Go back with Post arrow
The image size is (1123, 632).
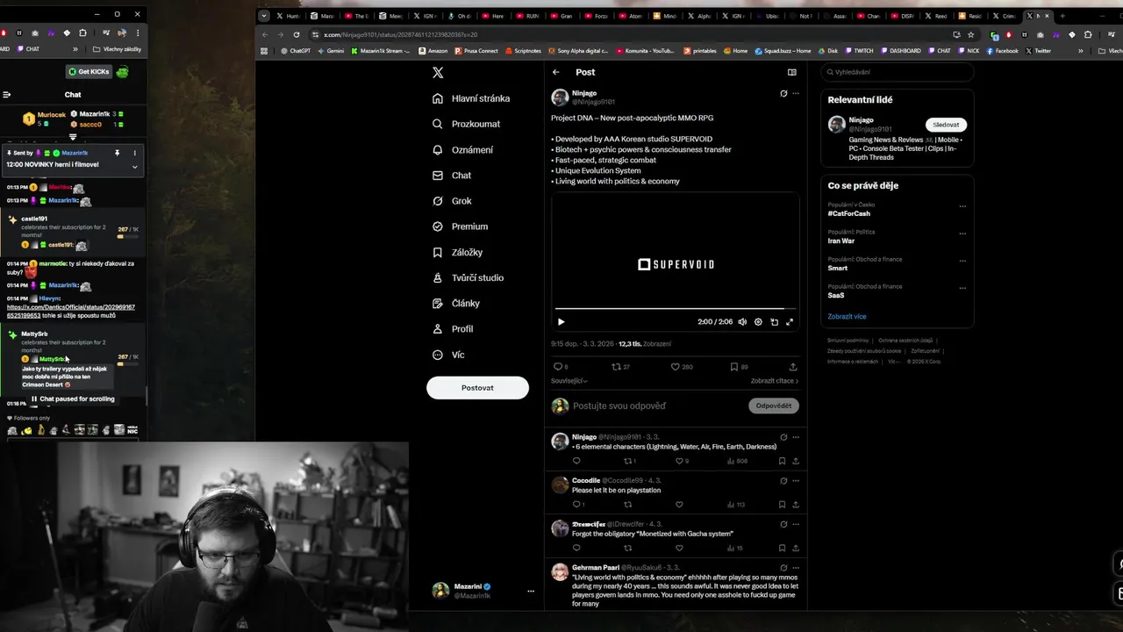click(x=555, y=72)
